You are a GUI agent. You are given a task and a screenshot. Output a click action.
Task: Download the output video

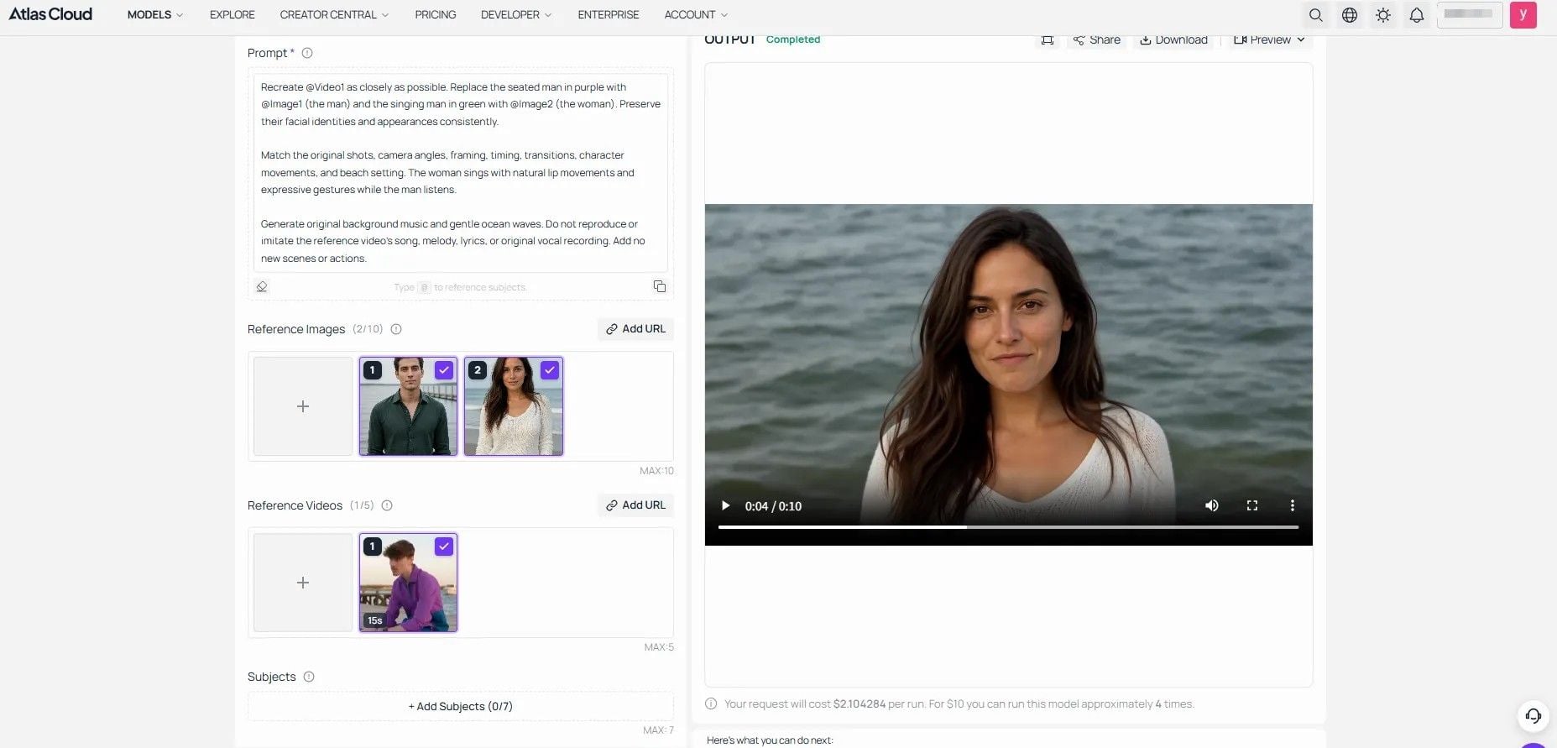tap(1173, 39)
